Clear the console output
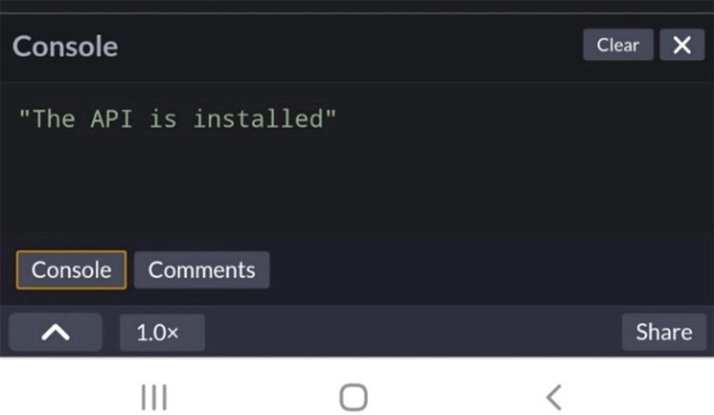 (618, 45)
